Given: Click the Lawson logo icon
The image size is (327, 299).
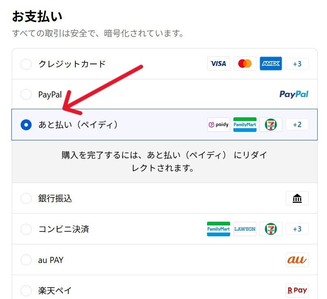Looking at the screenshot, I should (245, 229).
